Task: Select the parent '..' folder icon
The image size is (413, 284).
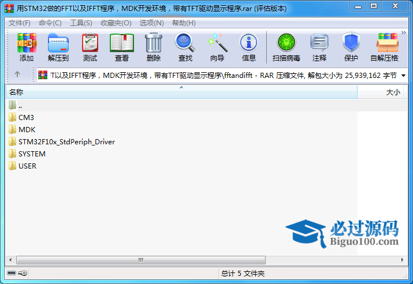Action: [12, 105]
